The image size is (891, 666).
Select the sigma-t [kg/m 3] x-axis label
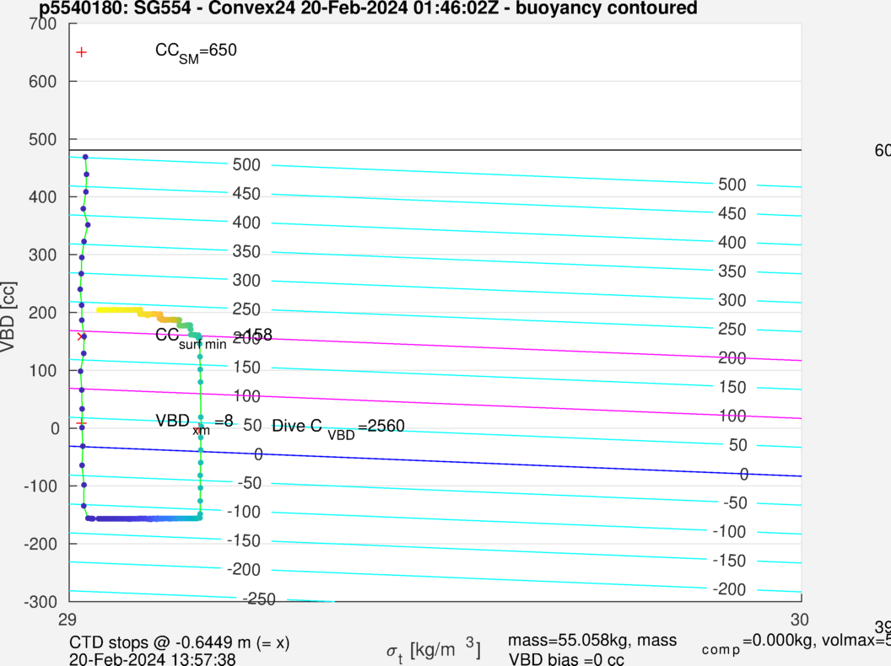(433, 650)
